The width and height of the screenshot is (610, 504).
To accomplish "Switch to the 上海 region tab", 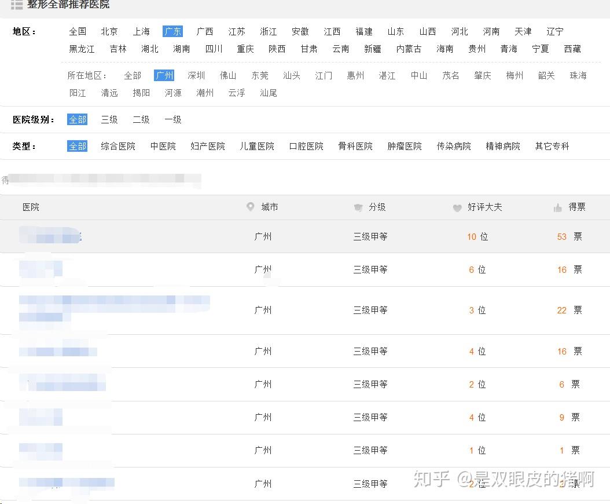I will click(x=141, y=31).
